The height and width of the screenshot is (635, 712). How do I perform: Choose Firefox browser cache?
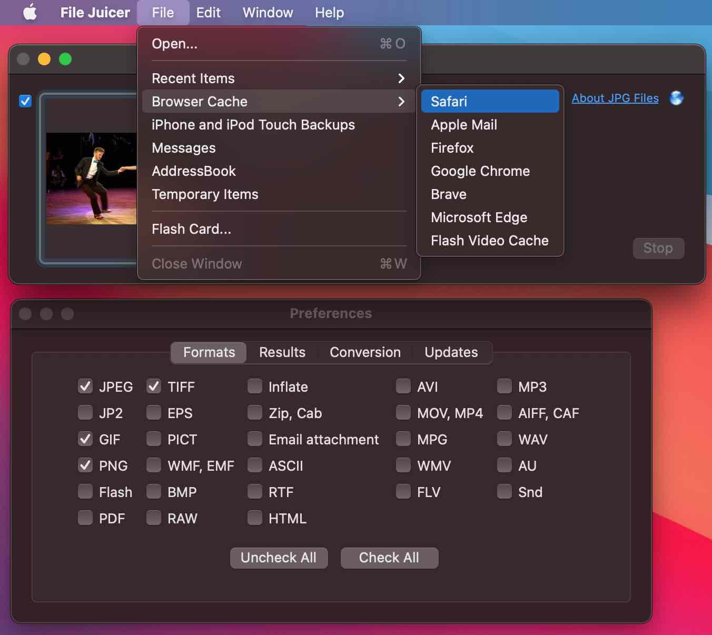tap(490, 148)
